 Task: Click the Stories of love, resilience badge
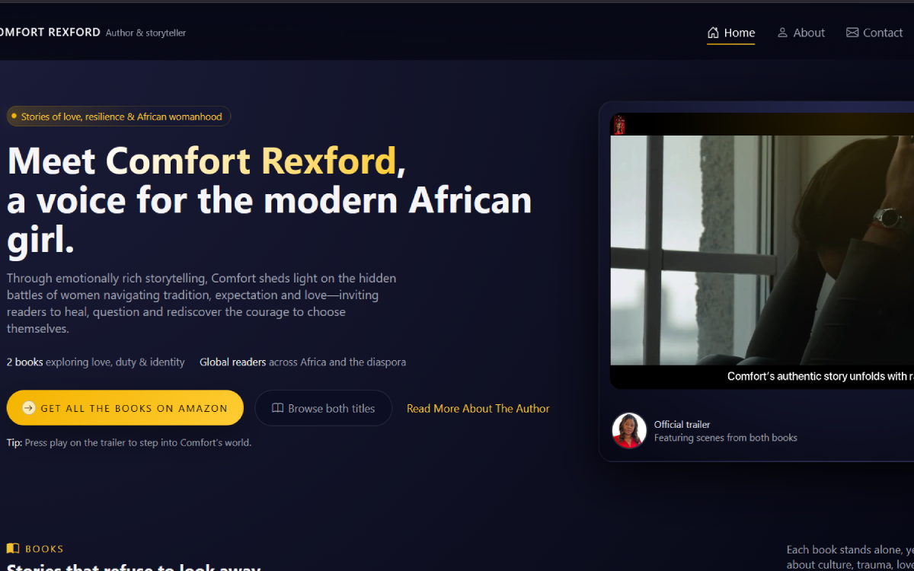click(x=120, y=116)
